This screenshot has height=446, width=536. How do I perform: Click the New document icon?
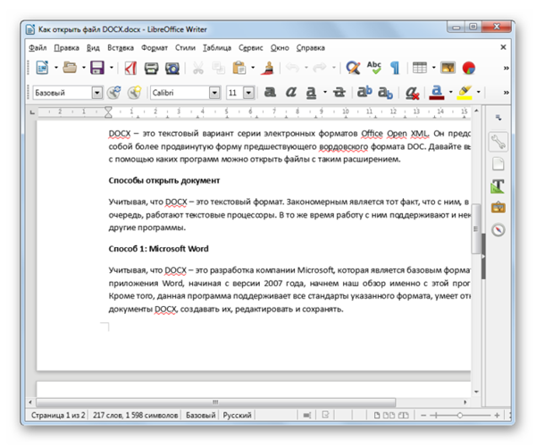pos(42,68)
